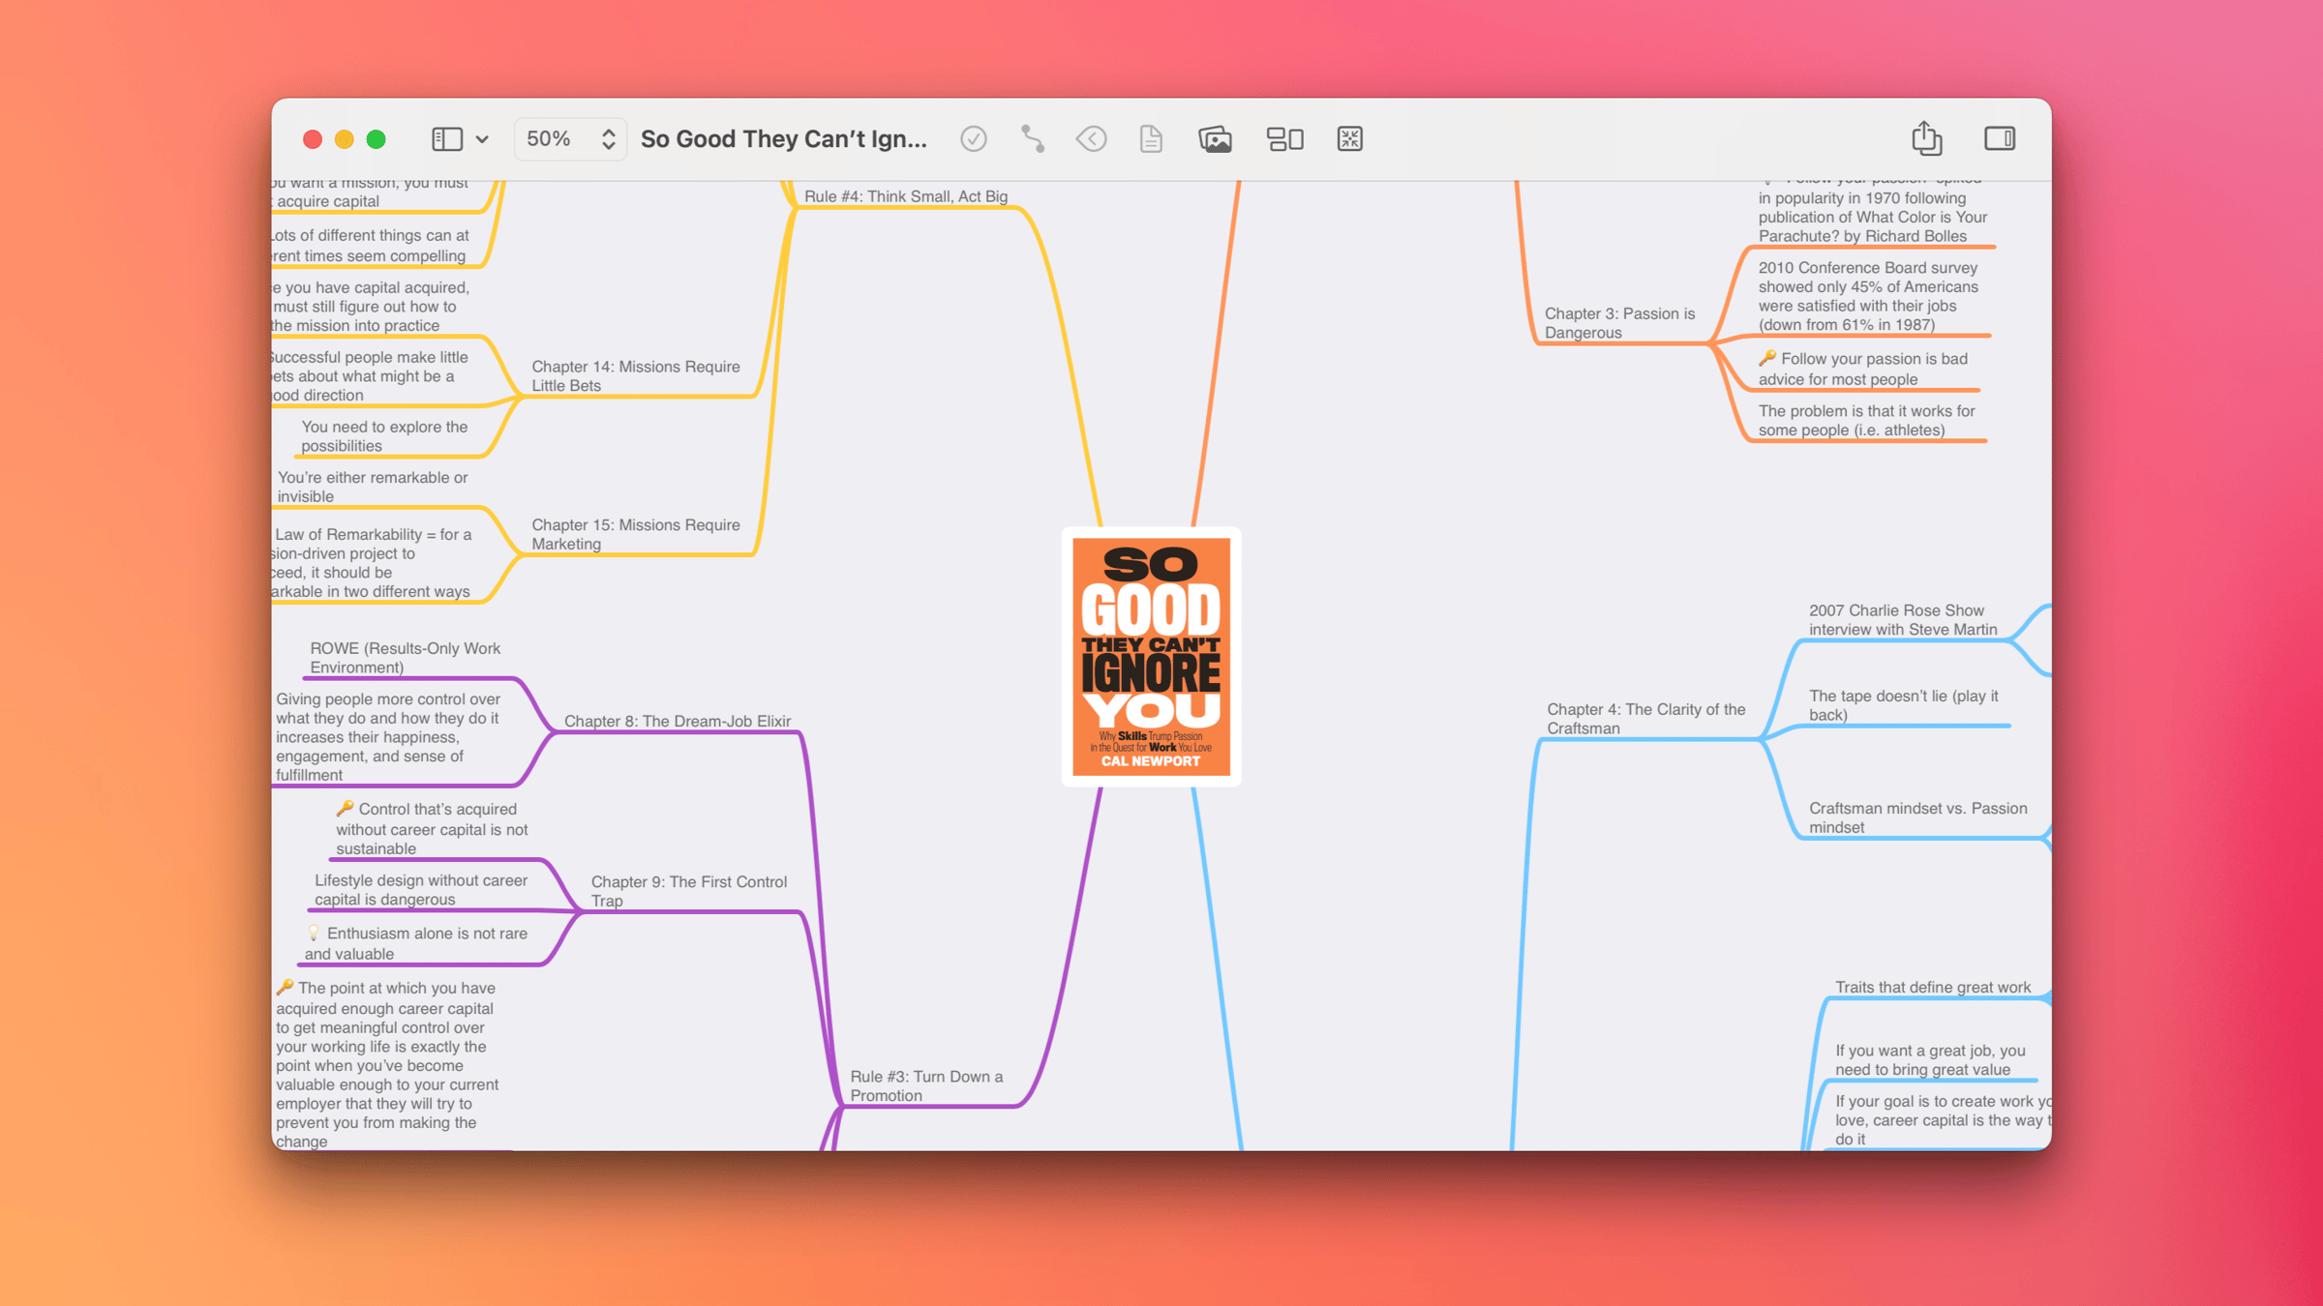Screen dimensions: 2323x1306
Task: Open the sidebar options chevron menu
Action: tap(482, 139)
